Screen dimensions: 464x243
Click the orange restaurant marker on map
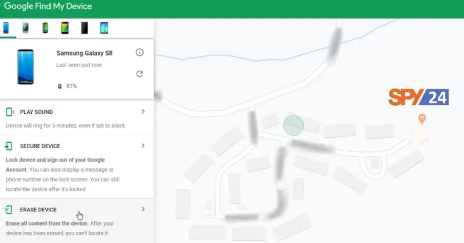[x=422, y=118]
